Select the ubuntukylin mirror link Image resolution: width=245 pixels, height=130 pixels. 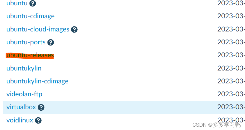tap(24, 68)
